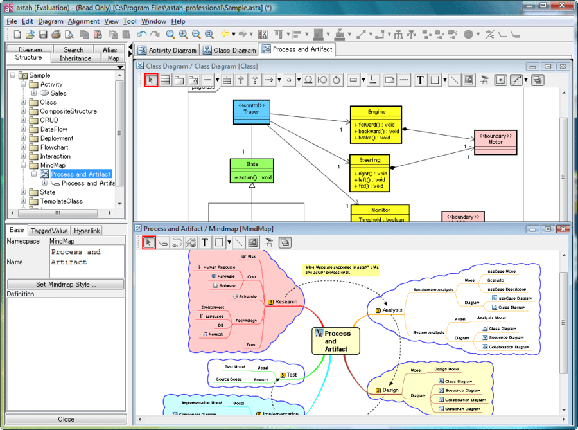Select the Line tool in Mindmap toolbar
578x430 pixels.
pos(239,243)
